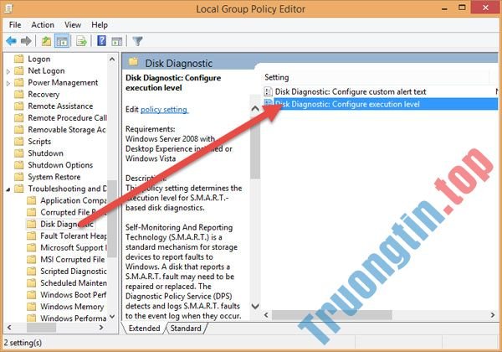Click the Back arrow toolbar icon
Screen dimensions: 502x352
click(12, 40)
